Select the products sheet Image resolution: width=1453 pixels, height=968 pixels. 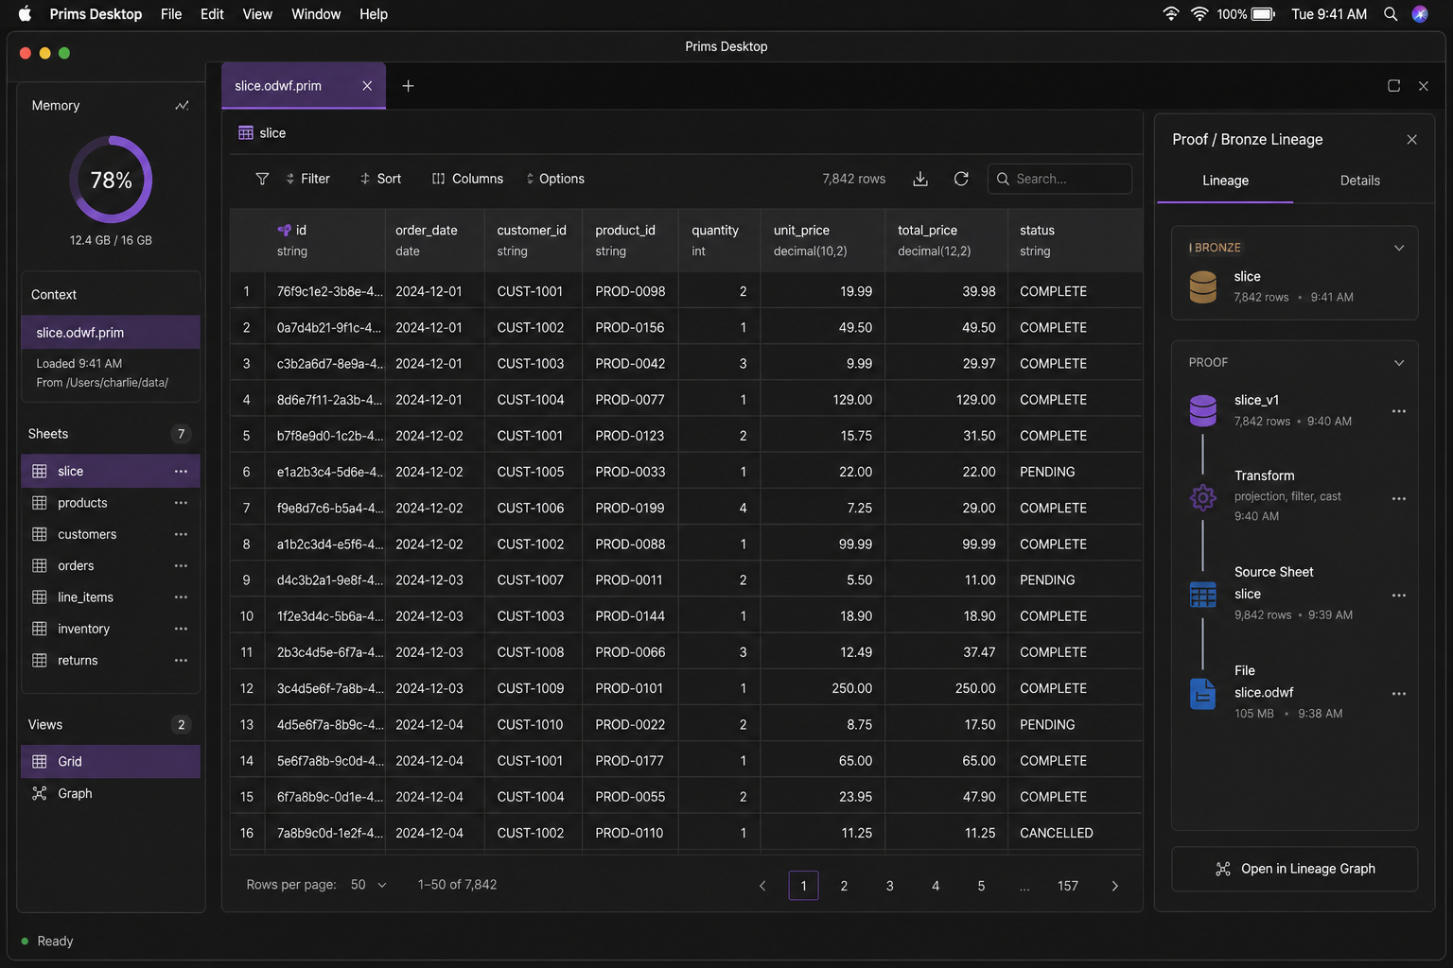(111, 503)
